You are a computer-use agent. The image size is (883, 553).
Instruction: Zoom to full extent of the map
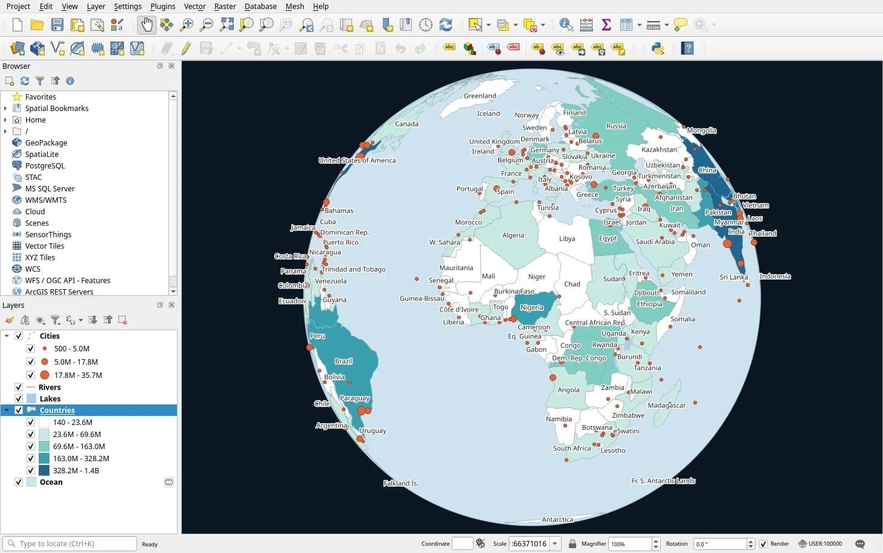(226, 25)
